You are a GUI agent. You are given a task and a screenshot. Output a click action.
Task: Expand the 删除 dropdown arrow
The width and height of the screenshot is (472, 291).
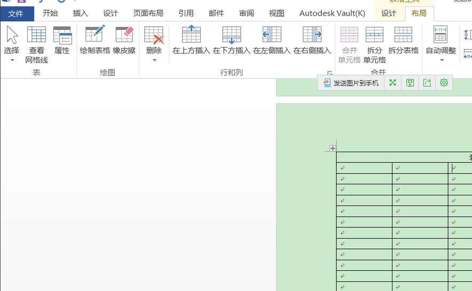click(154, 60)
